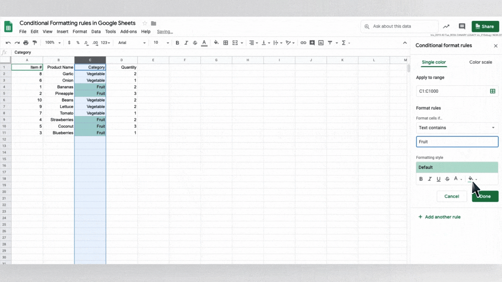Open the Vertical align dropdown

pos(265,43)
